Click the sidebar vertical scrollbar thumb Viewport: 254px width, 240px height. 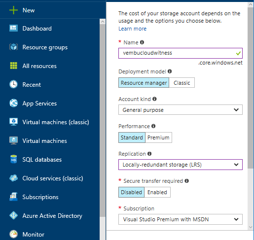point(103,121)
